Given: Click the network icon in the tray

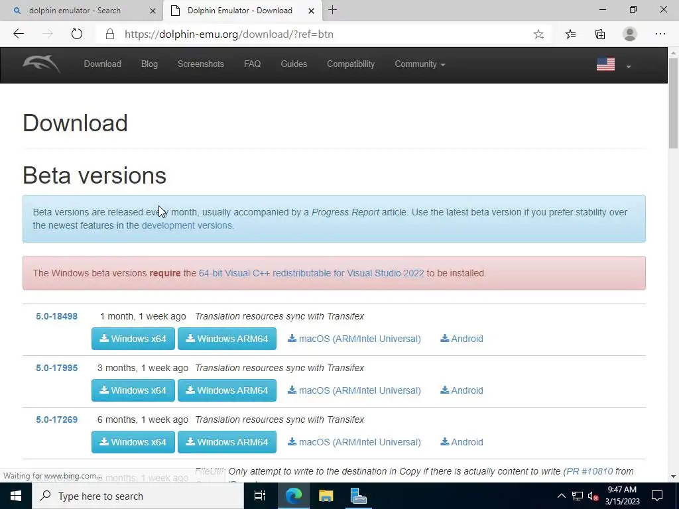Looking at the screenshot, I should [578, 496].
